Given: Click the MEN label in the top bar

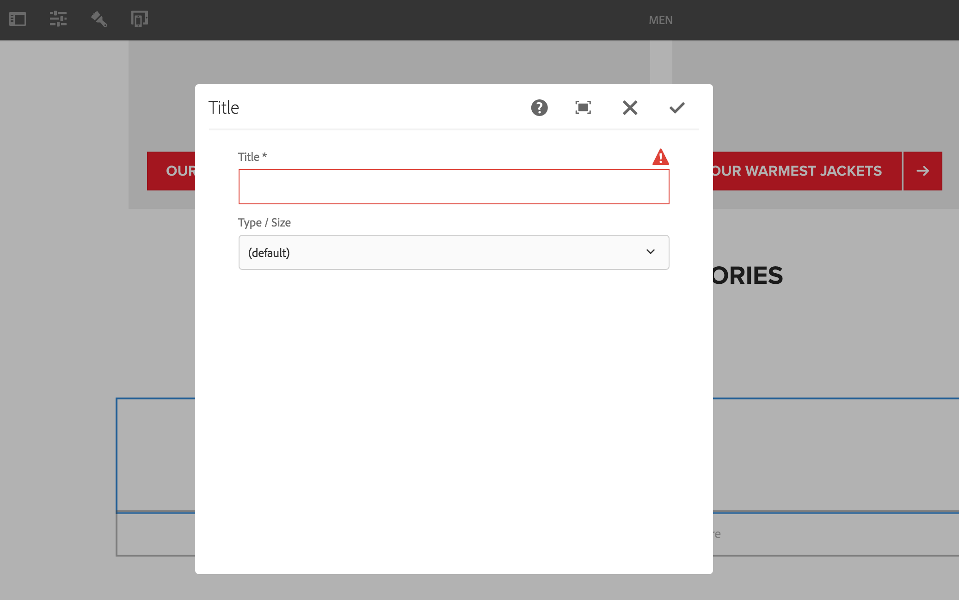Looking at the screenshot, I should [x=660, y=19].
